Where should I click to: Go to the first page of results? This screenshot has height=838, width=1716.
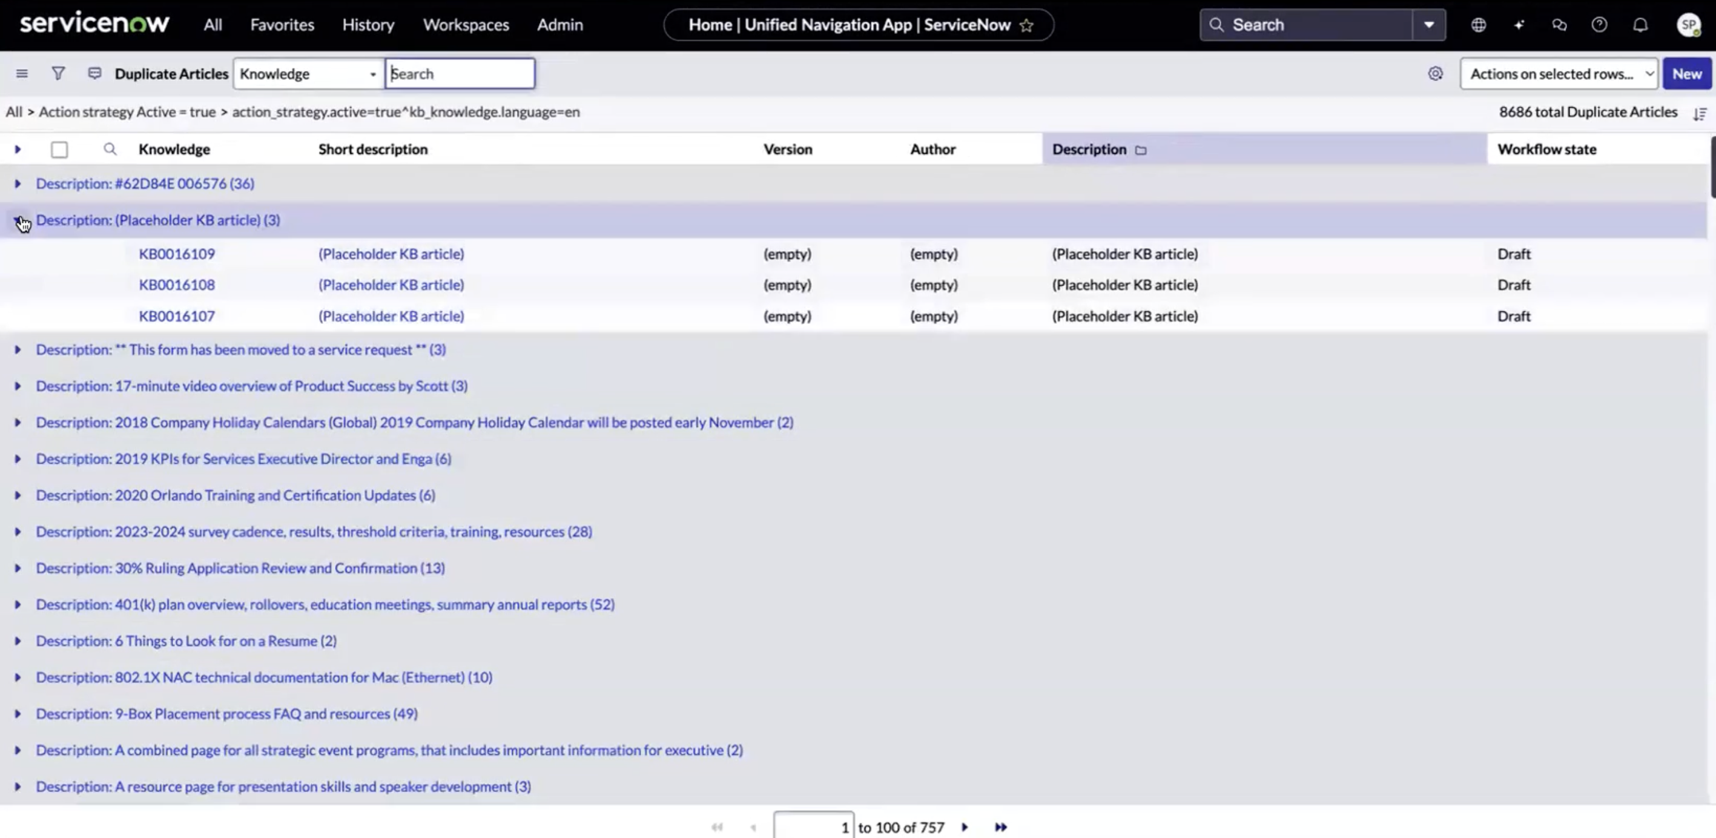click(717, 827)
